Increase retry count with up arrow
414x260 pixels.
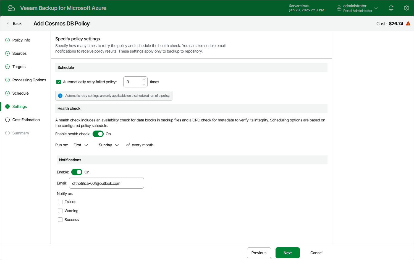point(144,79)
